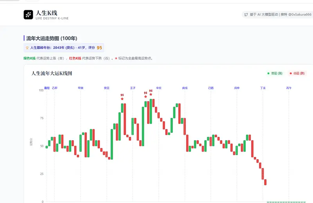Toggle the 吉运 (涨) legend label

click(x=277, y=73)
